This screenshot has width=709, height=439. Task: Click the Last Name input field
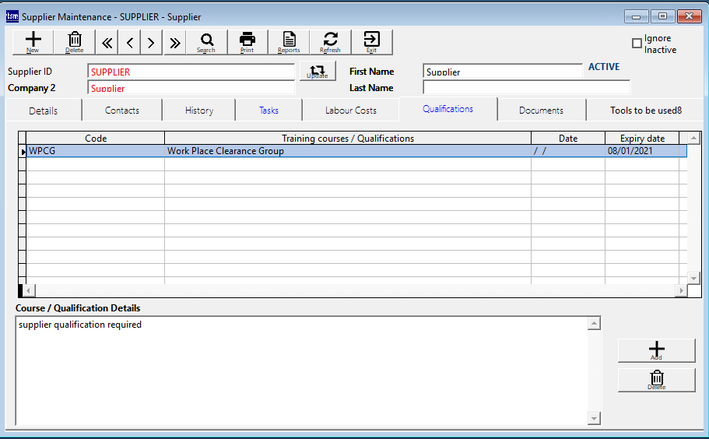point(525,88)
